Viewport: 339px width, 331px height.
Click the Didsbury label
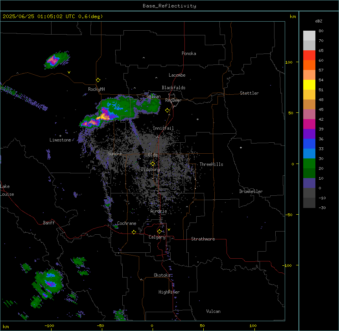(x=151, y=169)
